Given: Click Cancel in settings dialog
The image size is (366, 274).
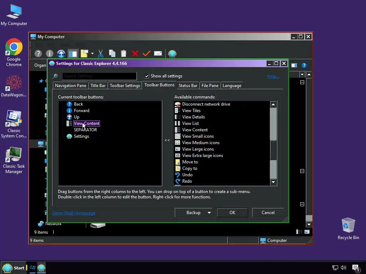Looking at the screenshot, I should (x=268, y=213).
